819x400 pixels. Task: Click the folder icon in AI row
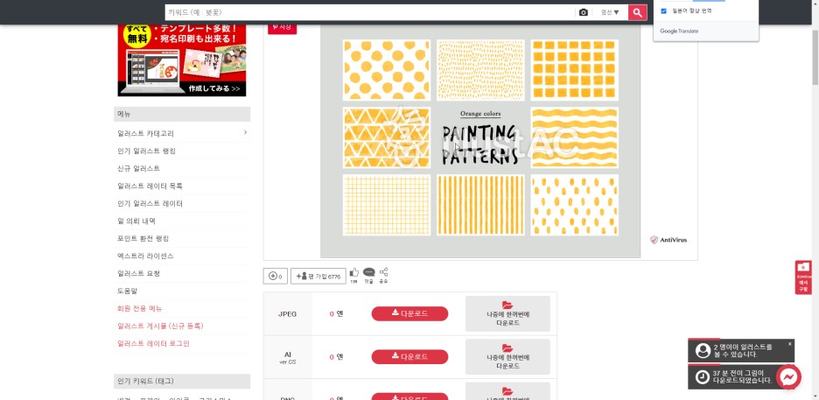pos(507,347)
